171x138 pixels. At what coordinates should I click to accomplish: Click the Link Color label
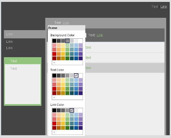[x=57, y=105]
